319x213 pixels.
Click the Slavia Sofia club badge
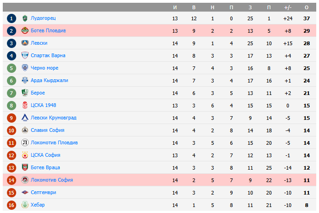[x=25, y=130]
